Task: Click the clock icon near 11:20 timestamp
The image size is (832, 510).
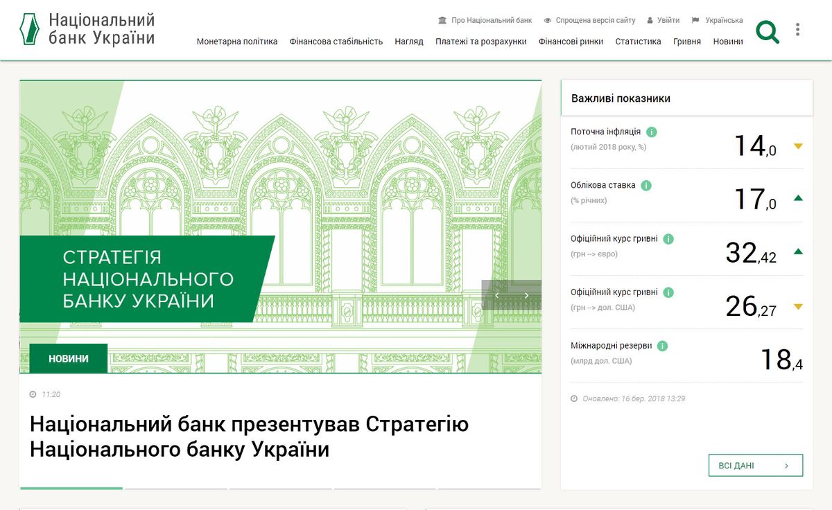Action: [x=33, y=394]
